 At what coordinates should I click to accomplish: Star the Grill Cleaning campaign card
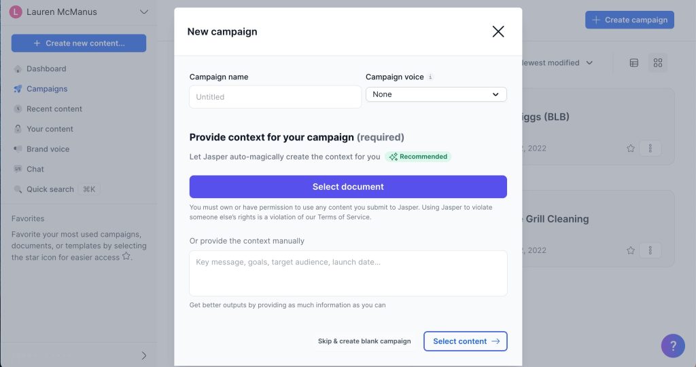pyautogui.click(x=630, y=250)
